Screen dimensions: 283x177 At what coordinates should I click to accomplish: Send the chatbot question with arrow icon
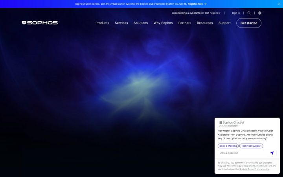click(x=272, y=153)
